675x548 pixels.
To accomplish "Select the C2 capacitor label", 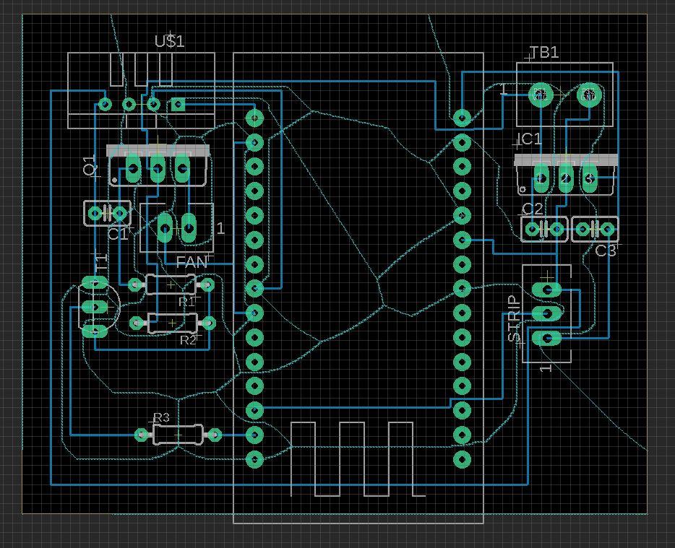I will 533,209.
